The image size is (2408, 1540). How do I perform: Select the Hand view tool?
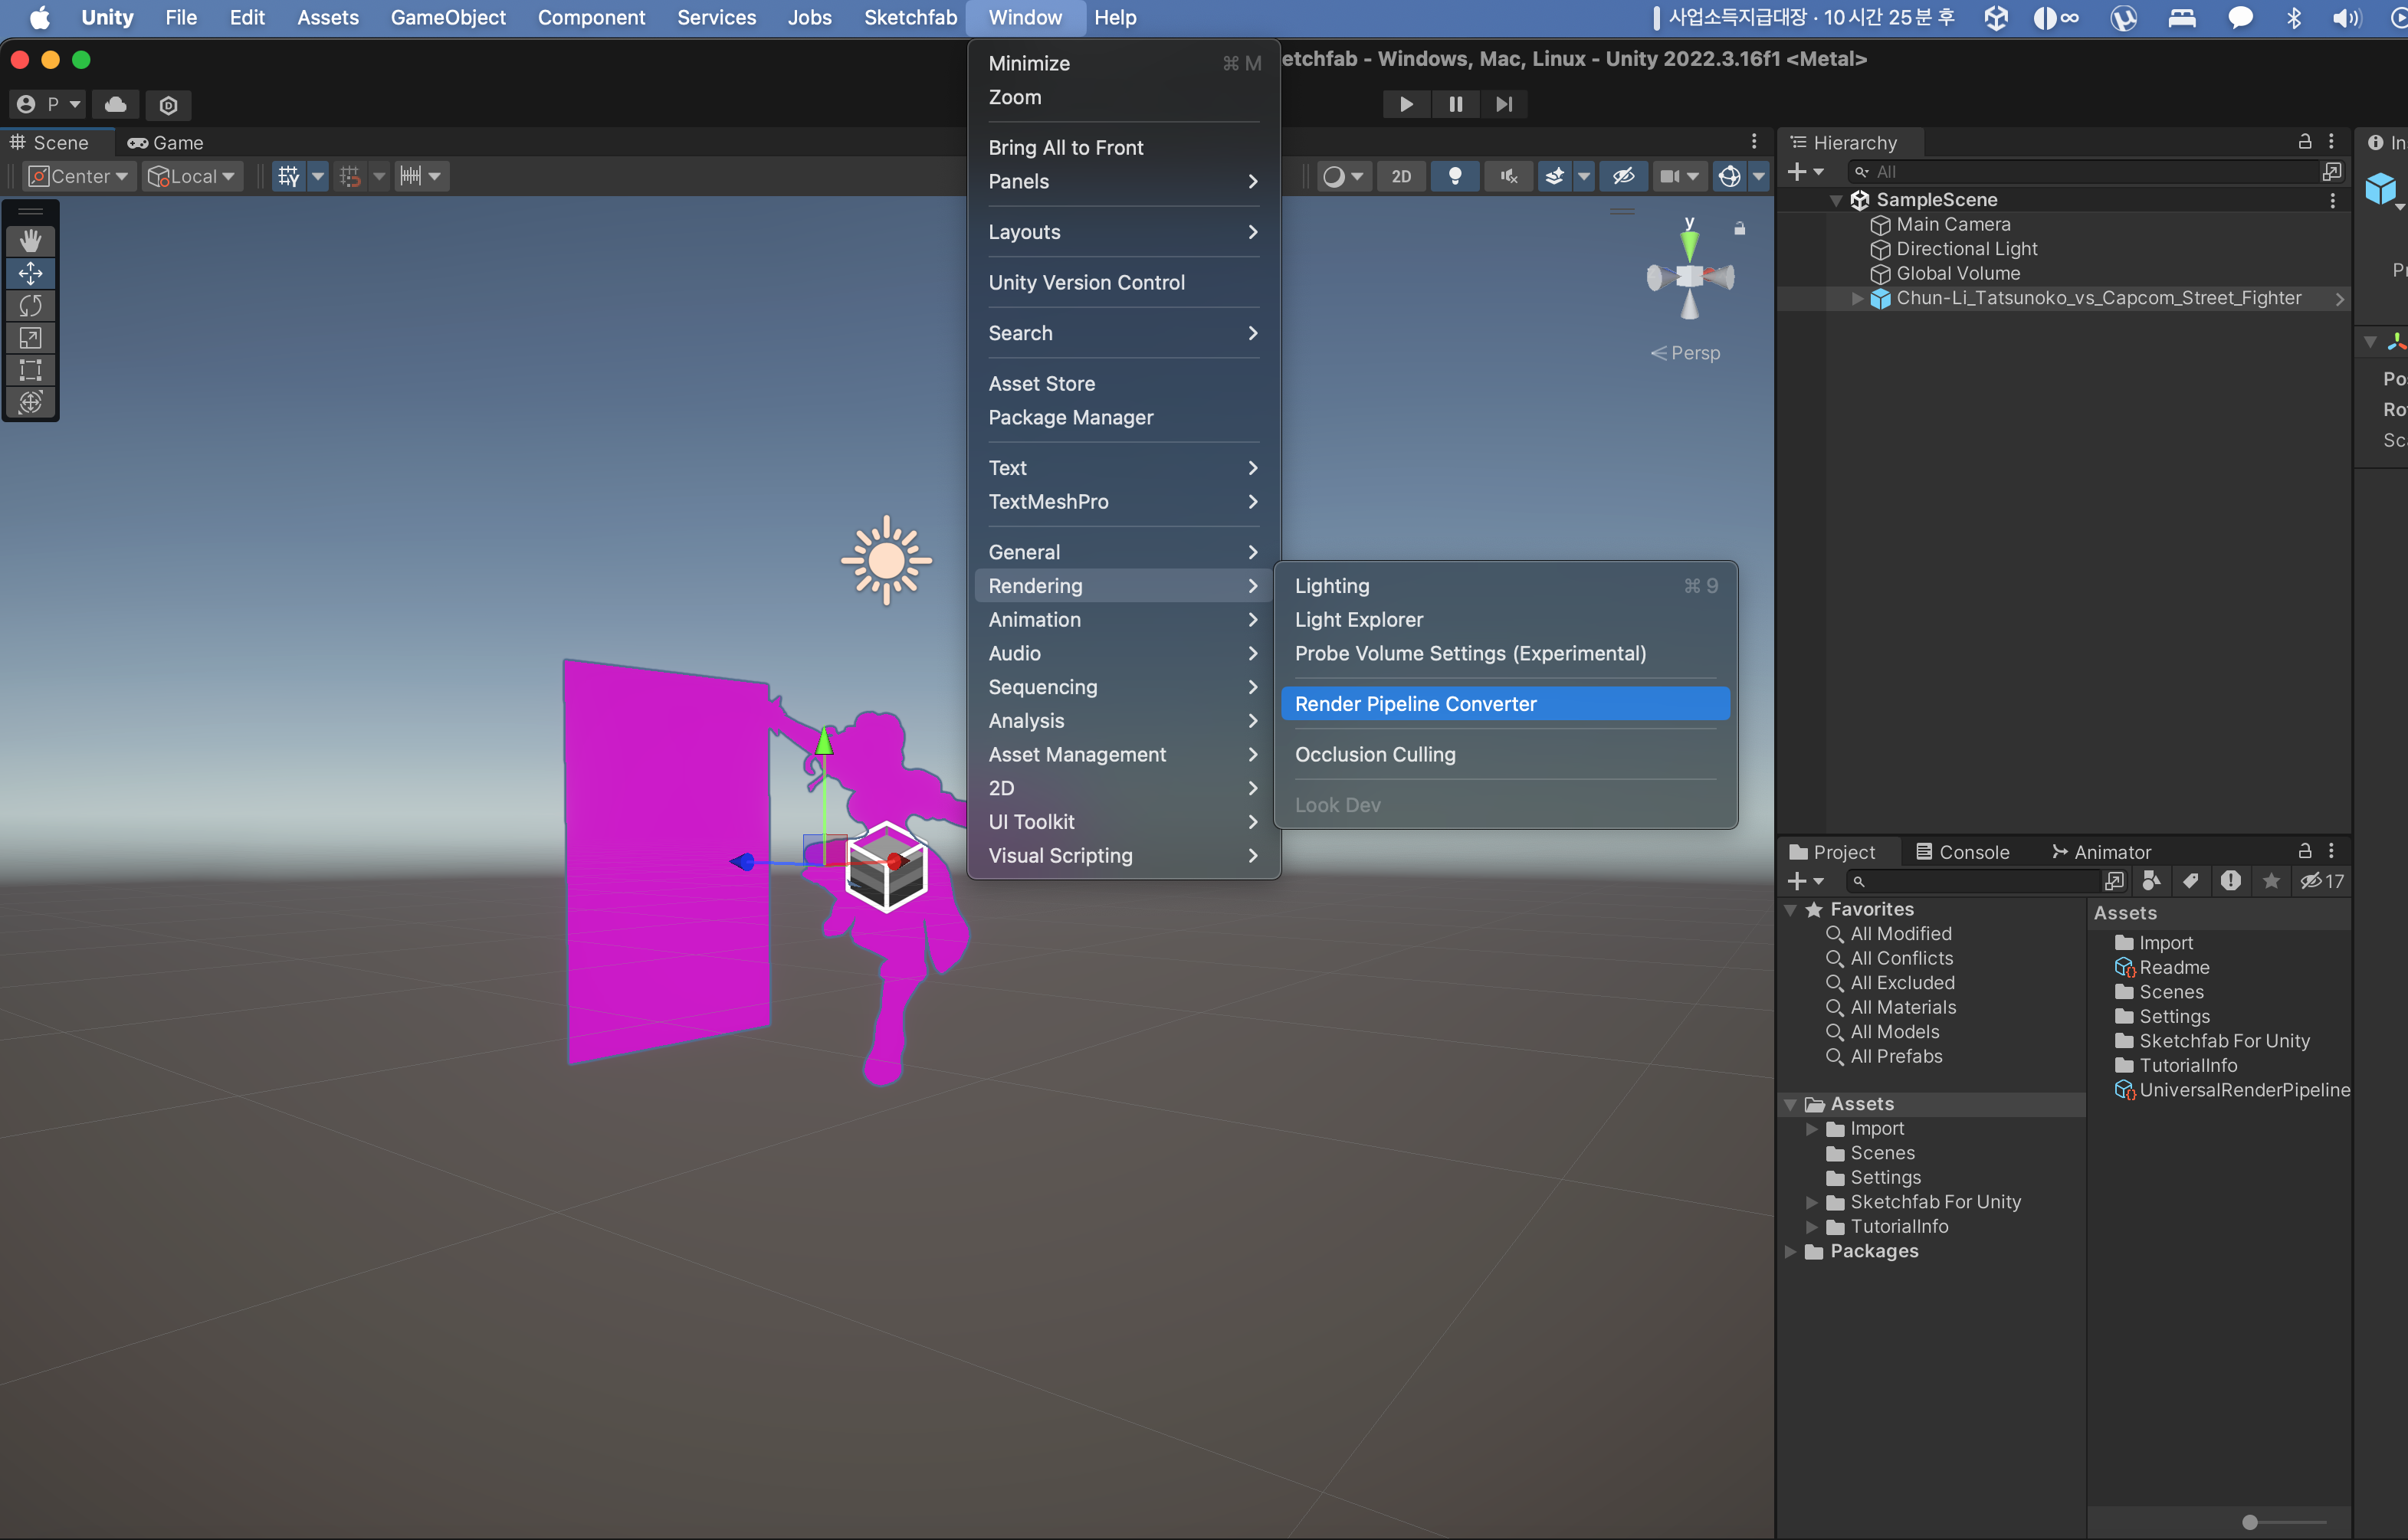(30, 241)
